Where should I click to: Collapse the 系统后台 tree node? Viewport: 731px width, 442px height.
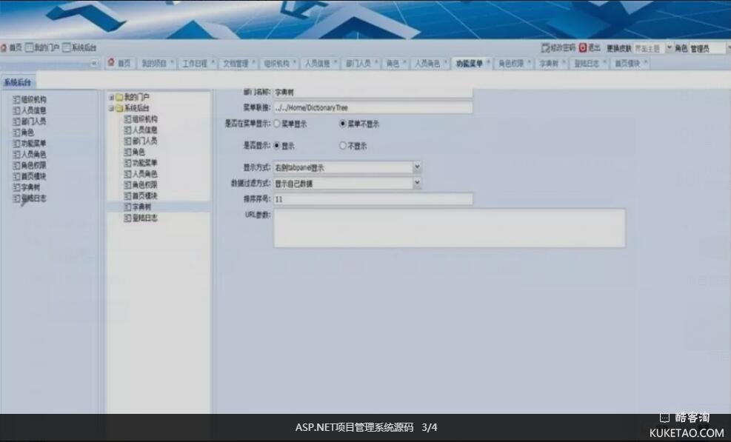[111, 108]
